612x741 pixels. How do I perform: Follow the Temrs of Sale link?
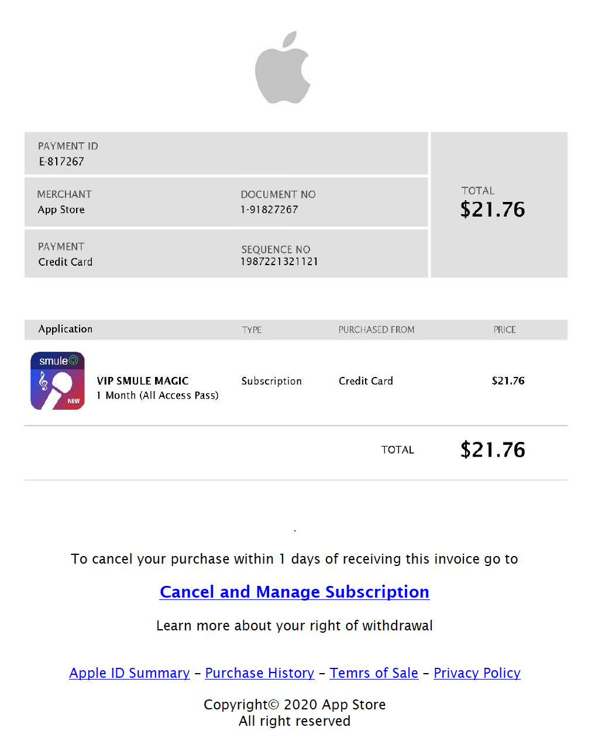374,673
